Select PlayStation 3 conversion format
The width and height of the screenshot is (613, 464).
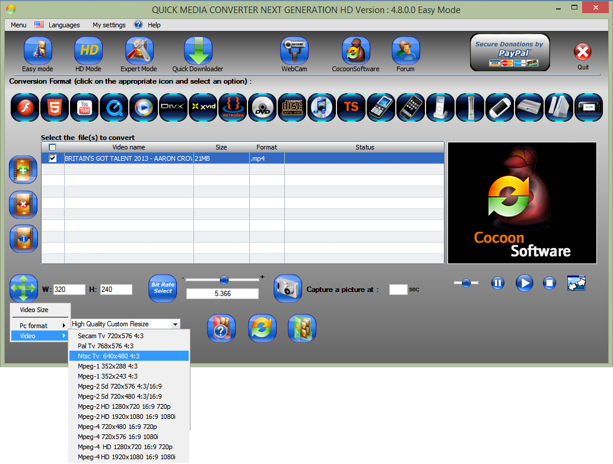[530, 107]
